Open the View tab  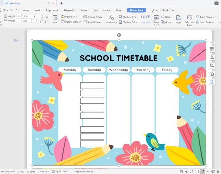[95, 11]
